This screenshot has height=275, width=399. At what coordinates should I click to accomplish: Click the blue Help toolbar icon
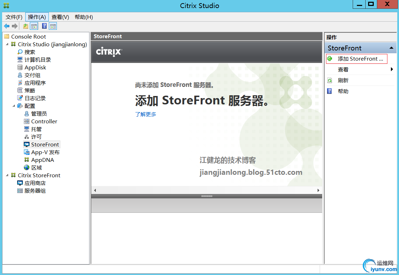tap(44, 26)
